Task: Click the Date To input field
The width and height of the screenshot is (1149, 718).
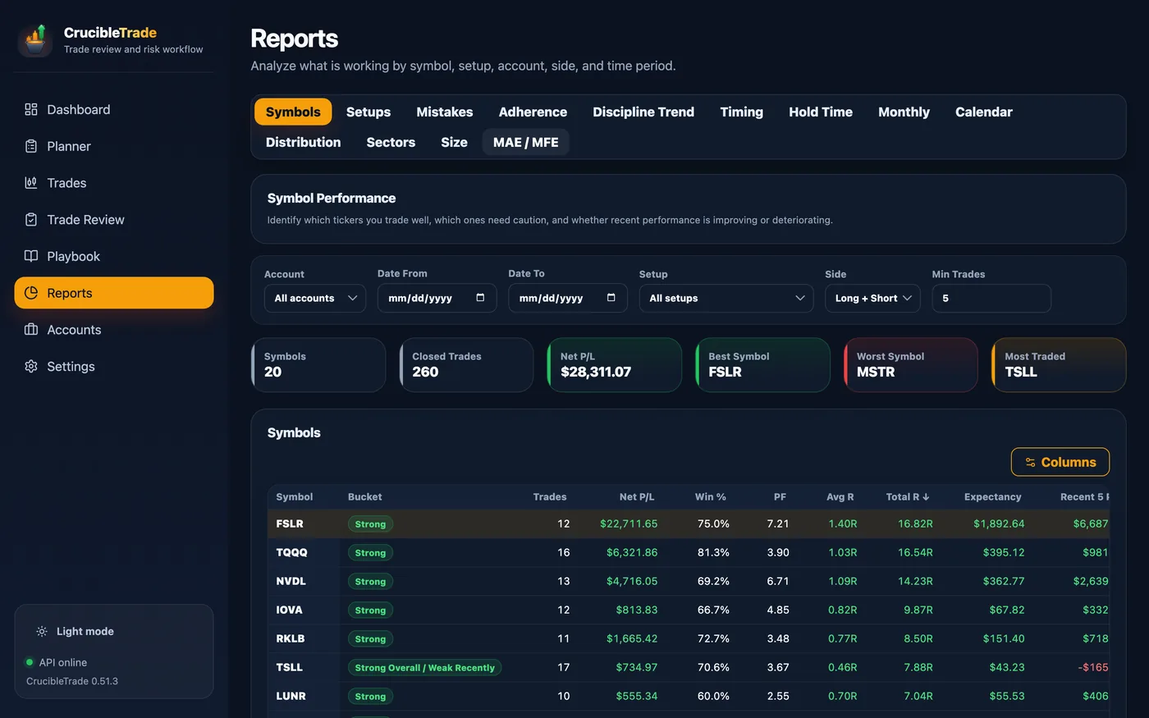Action: coord(568,298)
